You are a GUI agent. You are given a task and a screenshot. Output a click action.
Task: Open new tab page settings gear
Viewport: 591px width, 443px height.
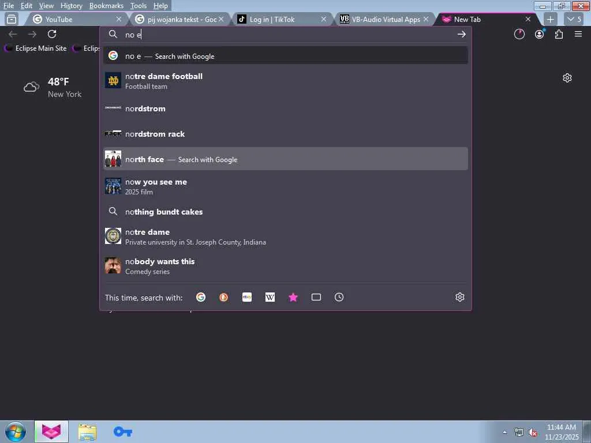(x=567, y=78)
